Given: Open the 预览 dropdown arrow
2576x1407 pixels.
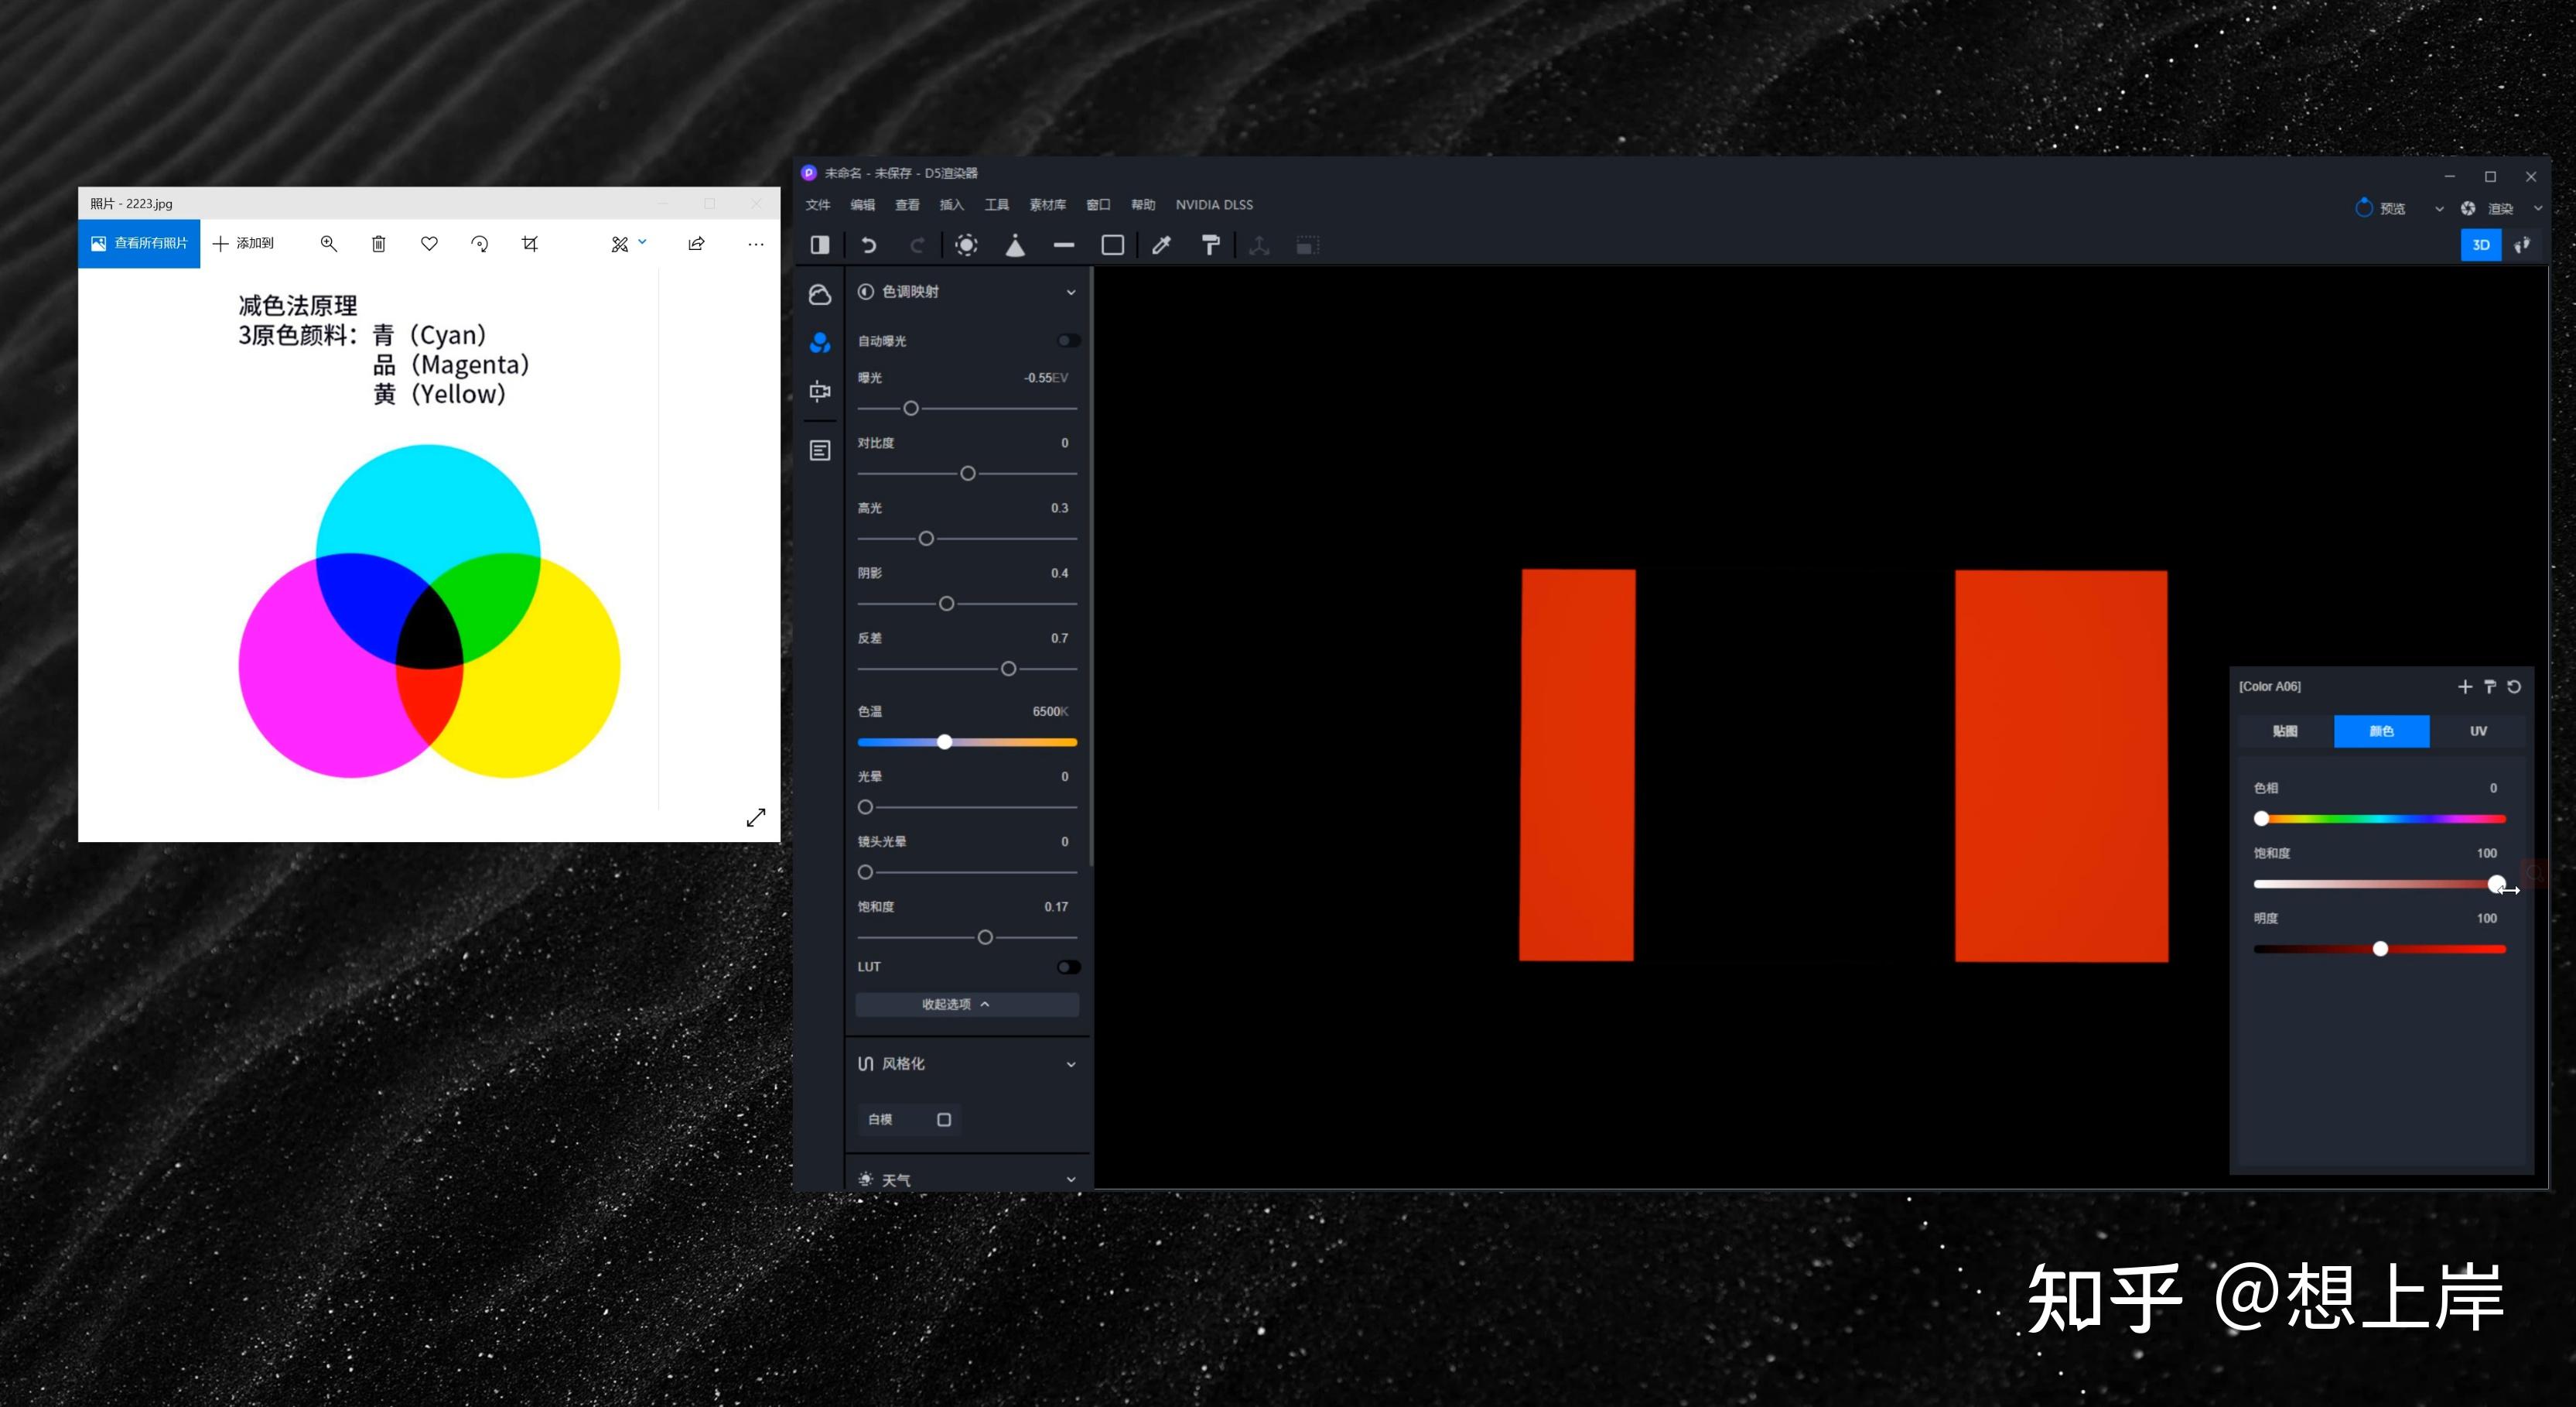Looking at the screenshot, I should coord(2439,209).
